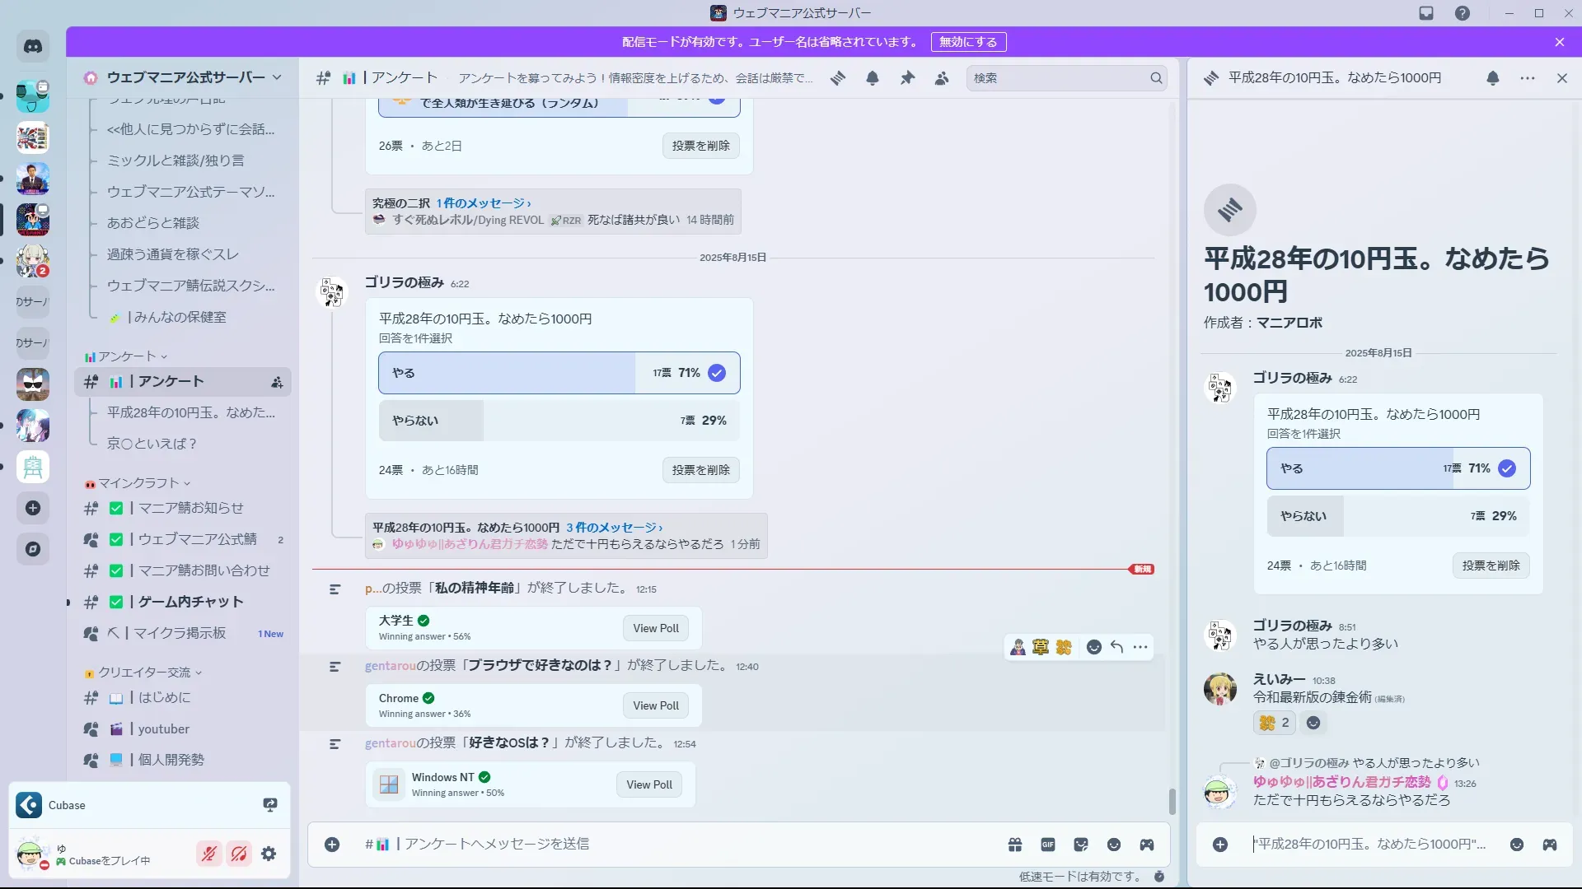1582x889 pixels.
Task: Open Threads icon in channel header
Action: tap(838, 78)
